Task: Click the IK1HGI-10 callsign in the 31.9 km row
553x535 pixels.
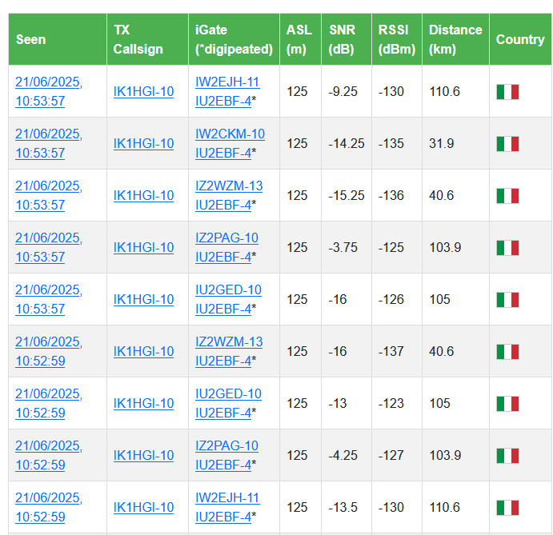Action: click(143, 144)
